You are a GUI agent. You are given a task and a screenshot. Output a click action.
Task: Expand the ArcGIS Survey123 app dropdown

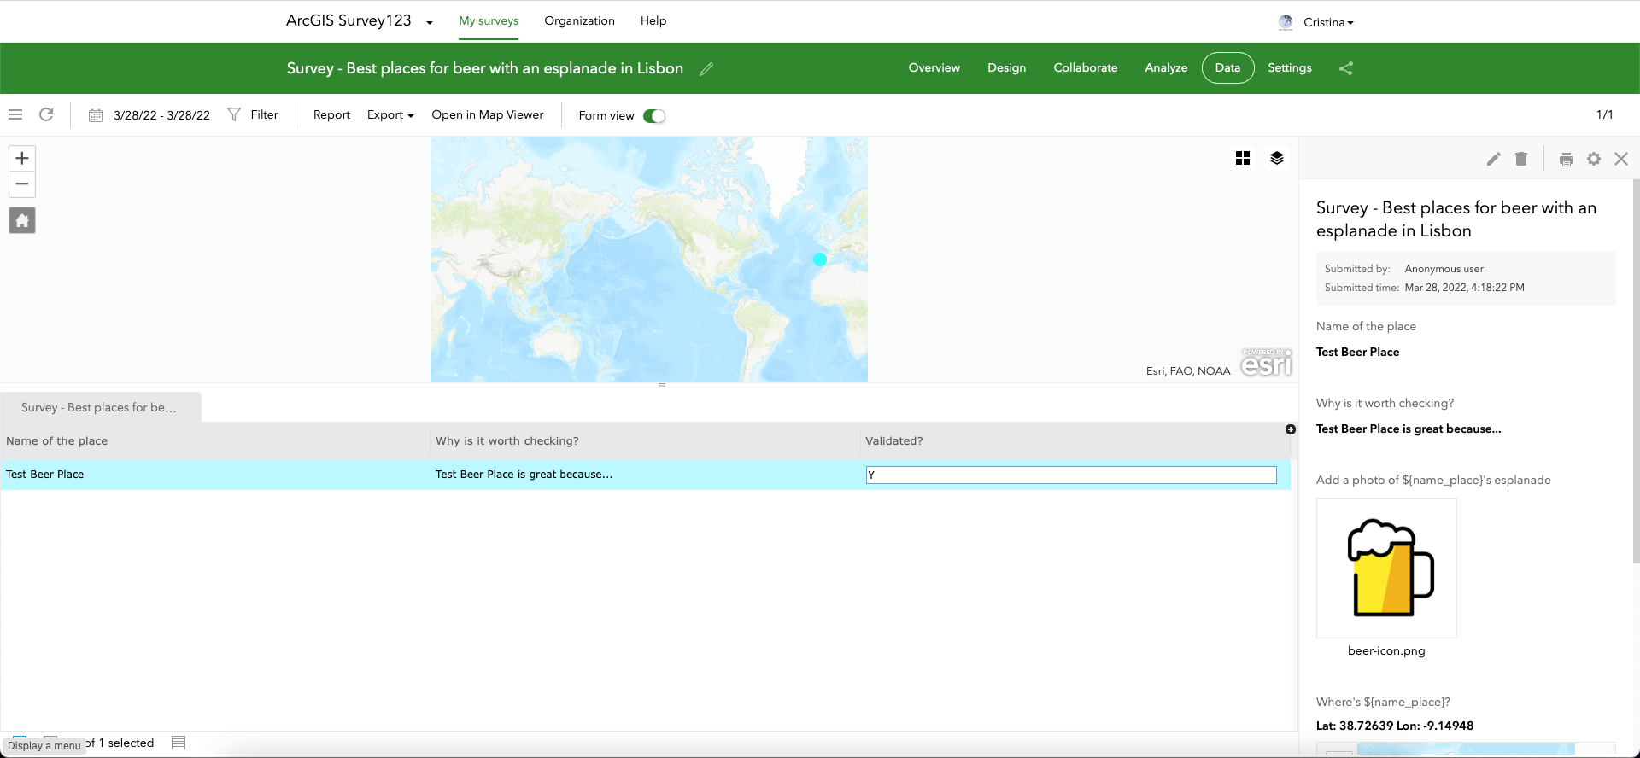(430, 23)
